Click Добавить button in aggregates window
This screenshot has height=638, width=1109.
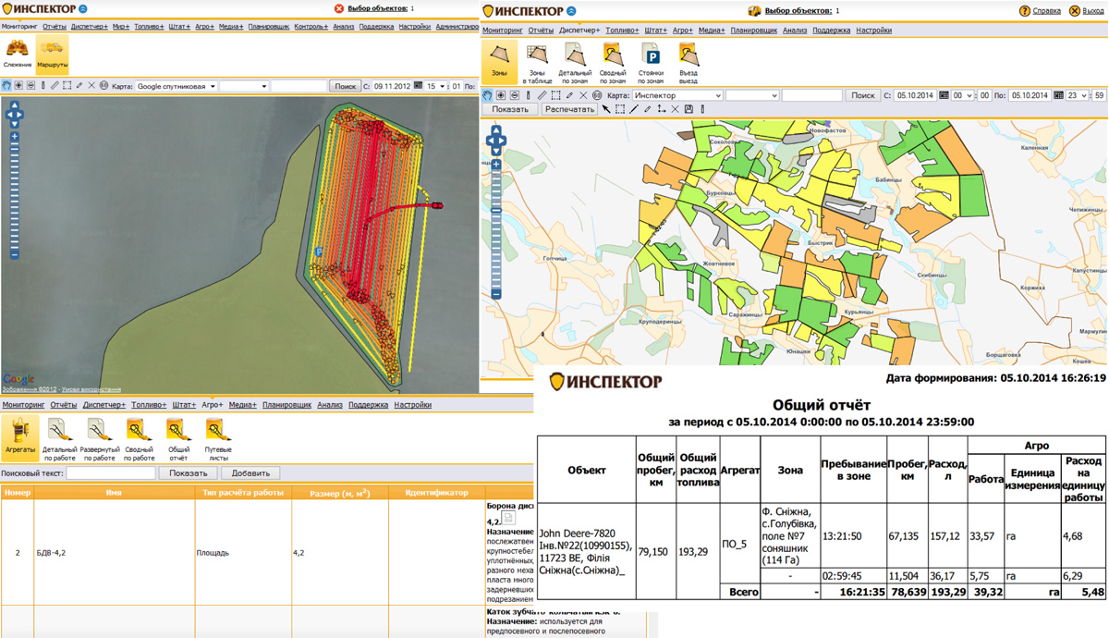pyautogui.click(x=250, y=473)
